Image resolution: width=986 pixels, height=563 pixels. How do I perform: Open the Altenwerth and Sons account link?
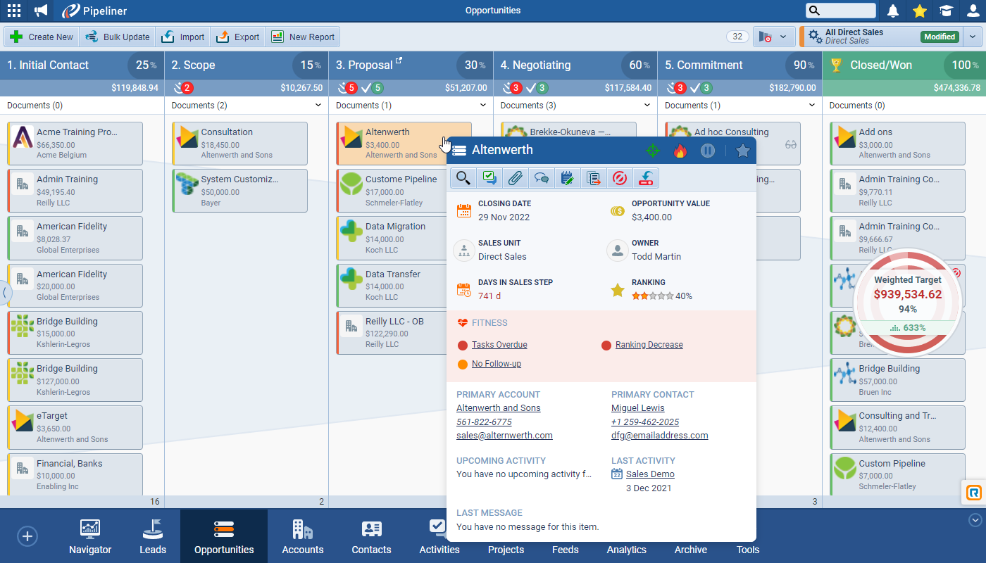point(498,408)
